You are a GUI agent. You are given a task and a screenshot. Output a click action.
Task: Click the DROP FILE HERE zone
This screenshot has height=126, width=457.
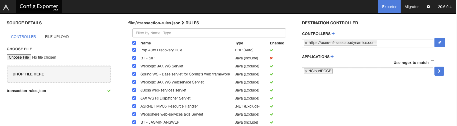coord(59,74)
